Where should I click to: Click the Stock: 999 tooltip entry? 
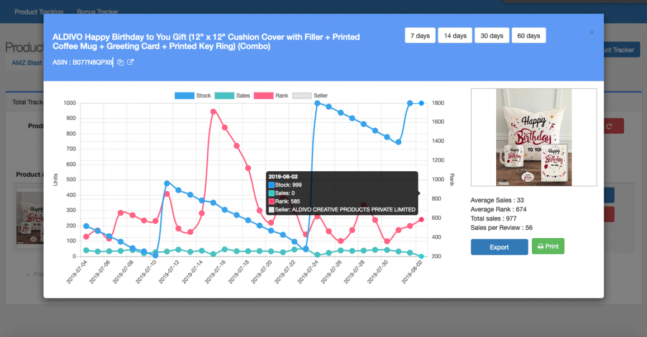pos(285,185)
